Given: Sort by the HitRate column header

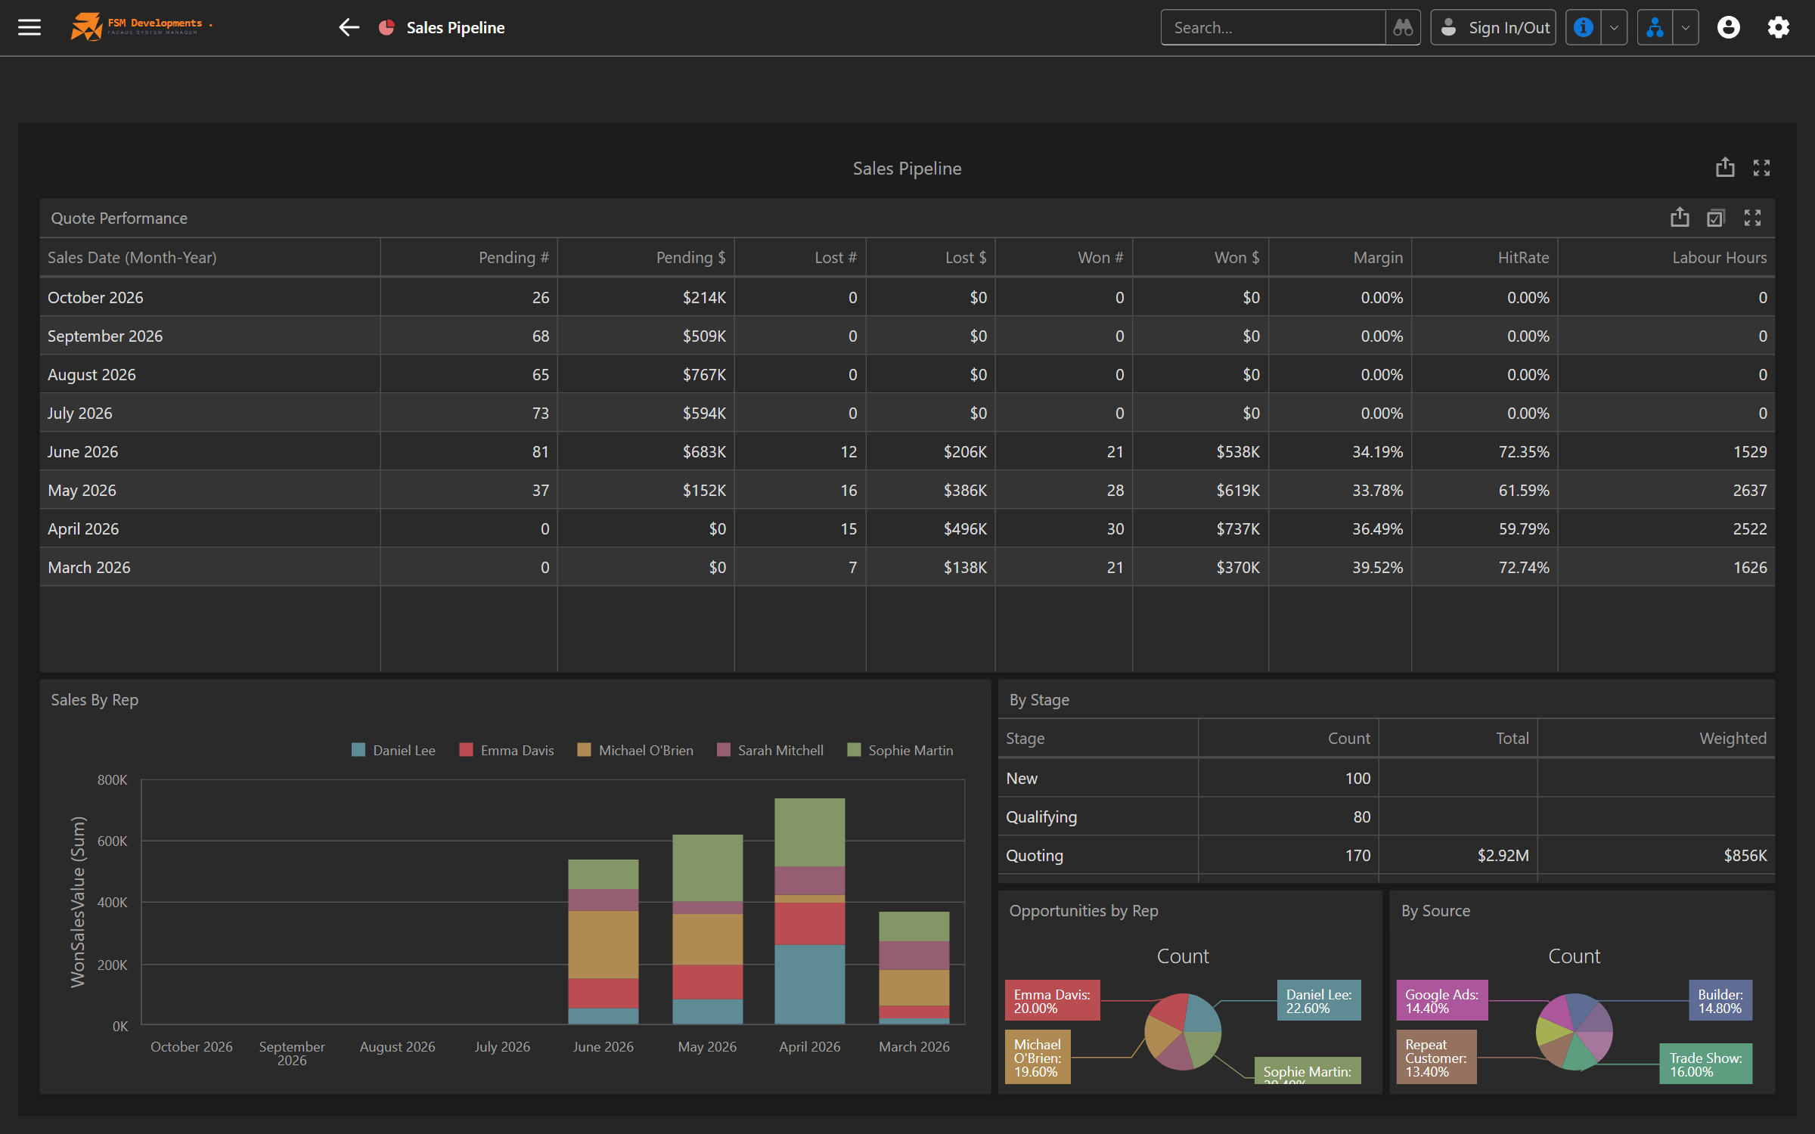Looking at the screenshot, I should pos(1485,257).
